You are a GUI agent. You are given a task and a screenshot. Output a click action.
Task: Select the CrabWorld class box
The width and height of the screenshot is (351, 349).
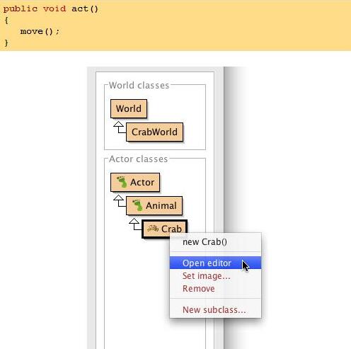click(154, 132)
